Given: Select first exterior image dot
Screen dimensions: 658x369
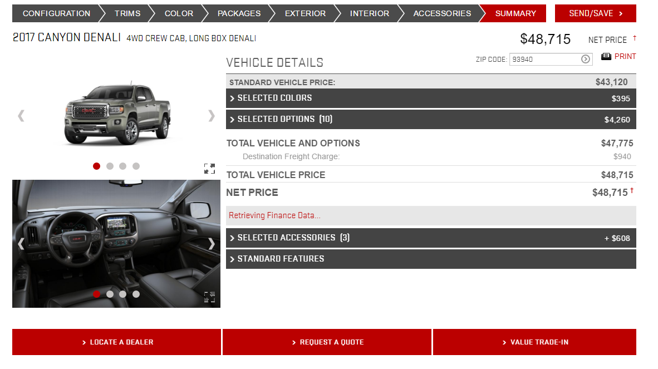Looking at the screenshot, I should point(96,166).
